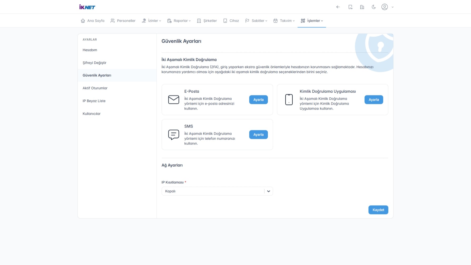
Task: Open the book guide icon in header
Action: point(362,7)
